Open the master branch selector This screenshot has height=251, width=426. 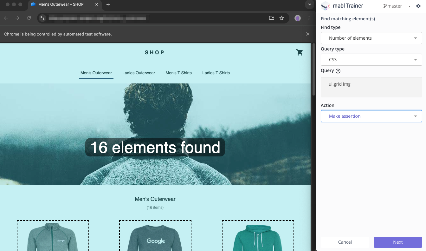tap(397, 6)
